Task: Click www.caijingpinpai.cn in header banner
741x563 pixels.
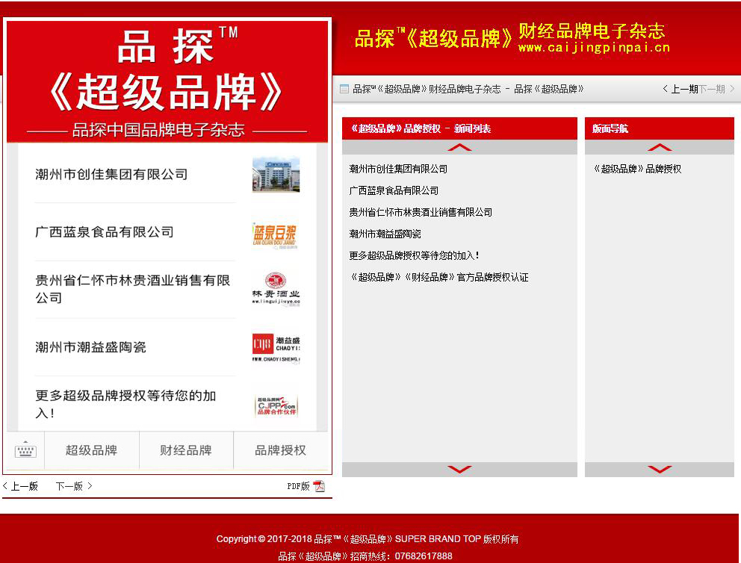Action: (x=594, y=47)
